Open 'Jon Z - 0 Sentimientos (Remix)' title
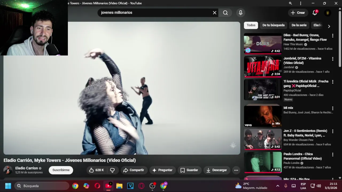Viewport: 342px width, 192px height. point(305,133)
